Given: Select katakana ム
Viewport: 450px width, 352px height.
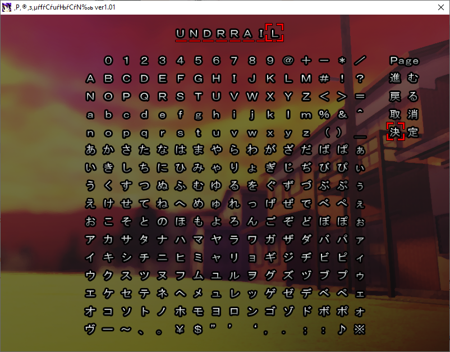Looking at the screenshot, I should (198, 275).
